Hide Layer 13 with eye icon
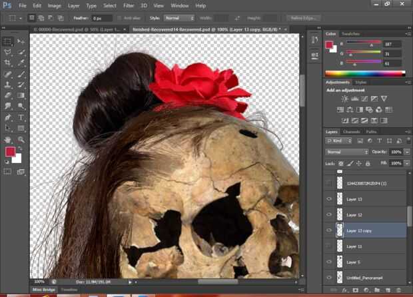The width and height of the screenshot is (413, 297). [329, 199]
